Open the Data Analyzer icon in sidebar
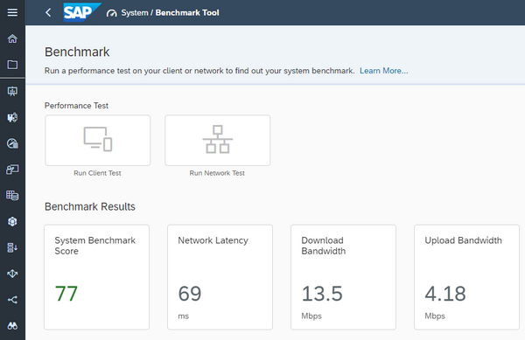The width and height of the screenshot is (525, 340). [12, 170]
